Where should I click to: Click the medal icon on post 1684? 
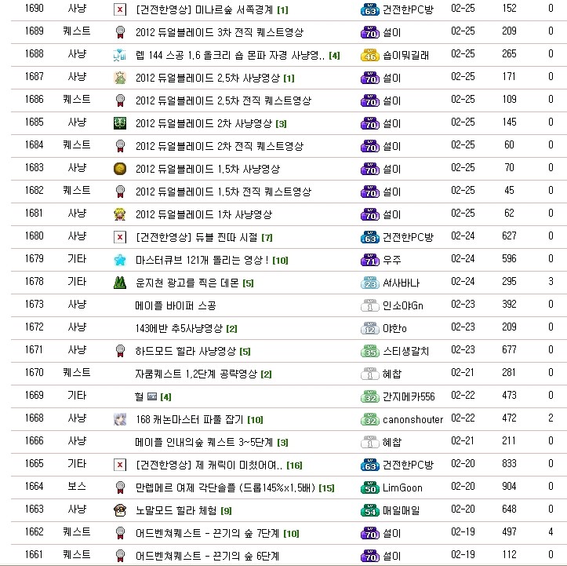(x=120, y=146)
